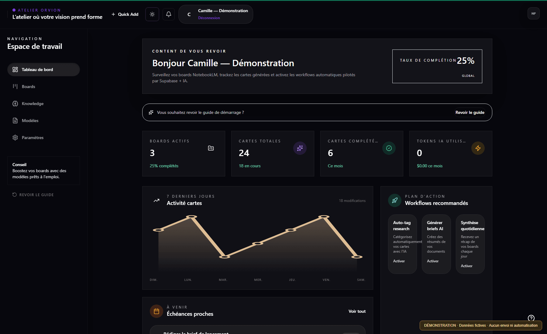
Task: Open the NP avatar menu
Action: 534,13
